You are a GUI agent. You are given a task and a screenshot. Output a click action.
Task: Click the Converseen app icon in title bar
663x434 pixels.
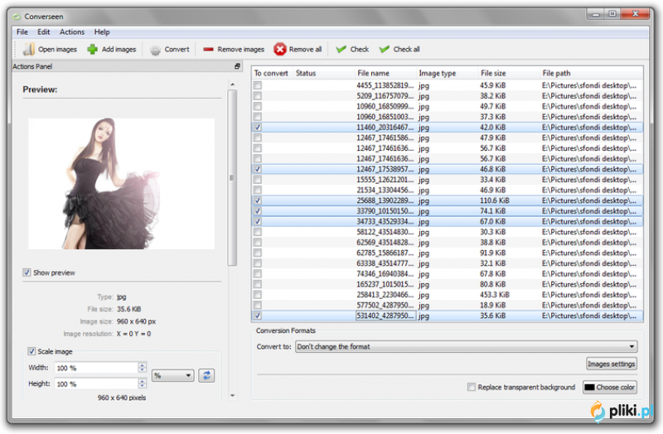coord(17,17)
